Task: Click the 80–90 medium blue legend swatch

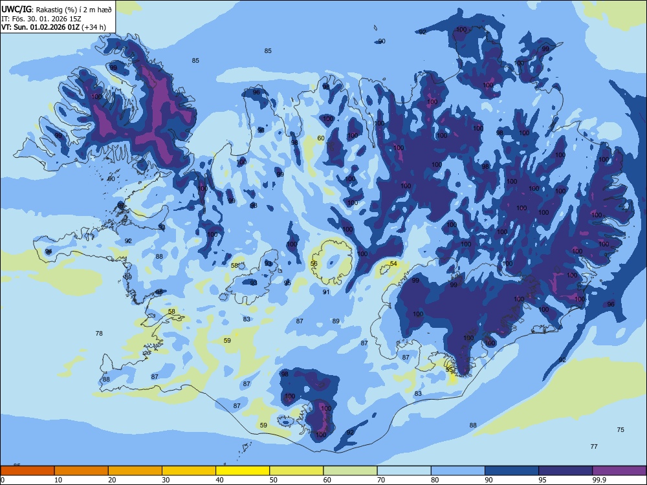Action: [458, 471]
